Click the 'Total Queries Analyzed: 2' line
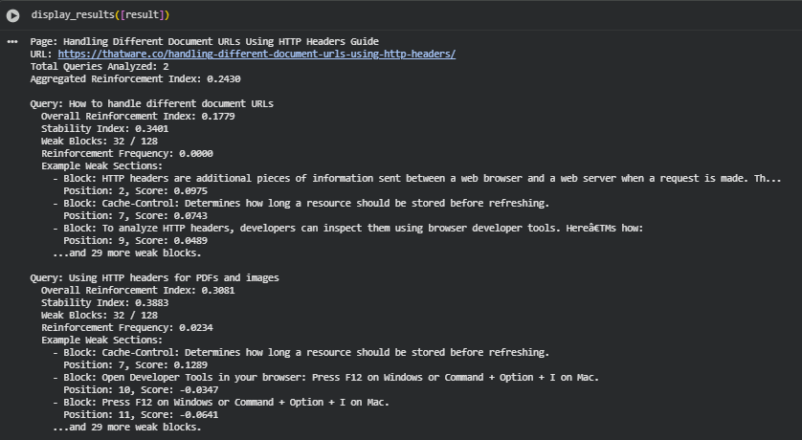Viewport: 802px width, 440px height. coord(100,67)
